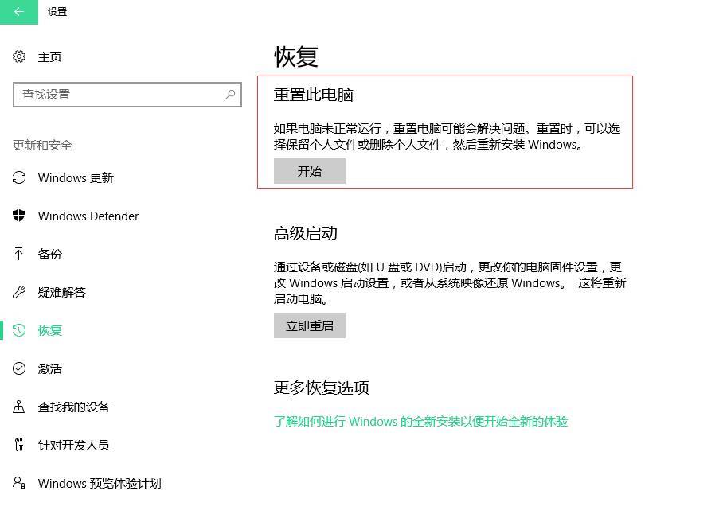Select 疑难解答 in sidebar
Viewport: 723px width, 526px height.
tap(62, 292)
